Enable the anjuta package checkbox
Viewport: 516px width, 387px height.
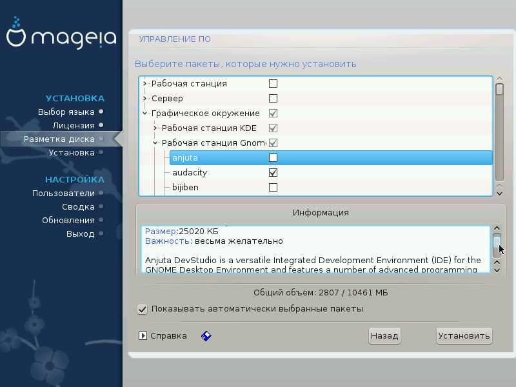click(x=273, y=157)
